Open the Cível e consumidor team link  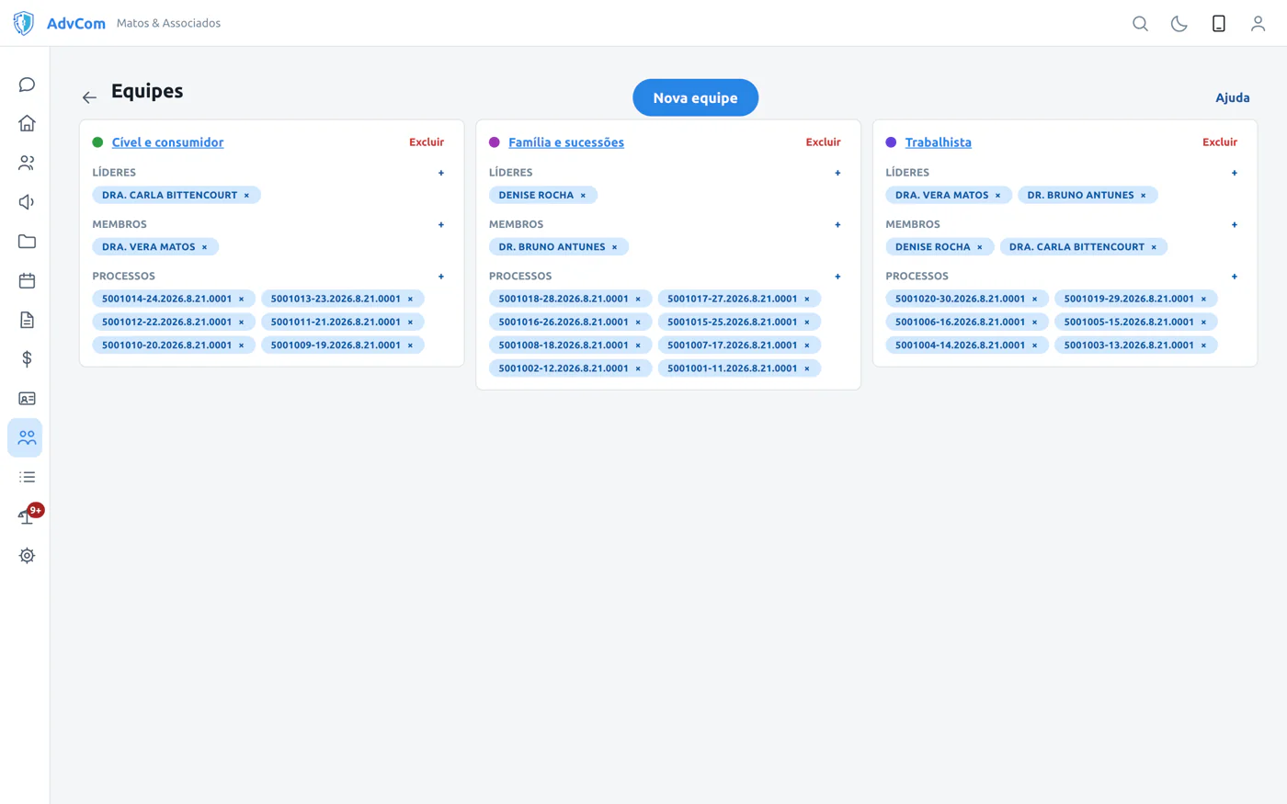(167, 142)
